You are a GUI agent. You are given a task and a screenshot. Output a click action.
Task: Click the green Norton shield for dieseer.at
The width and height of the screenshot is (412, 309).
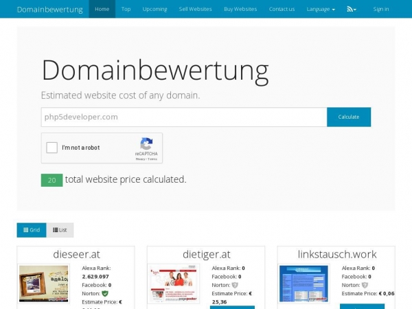pyautogui.click(x=105, y=293)
